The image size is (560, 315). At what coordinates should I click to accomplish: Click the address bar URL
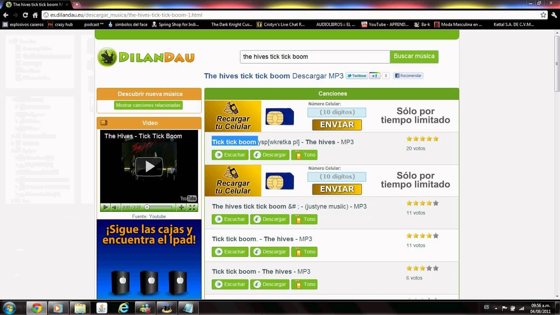pyautogui.click(x=126, y=15)
